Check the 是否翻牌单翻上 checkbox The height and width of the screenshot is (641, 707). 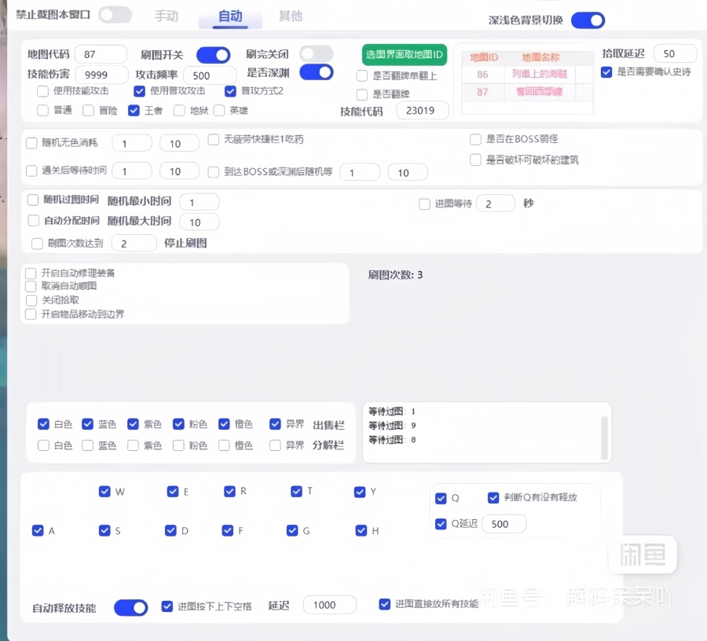(x=362, y=75)
